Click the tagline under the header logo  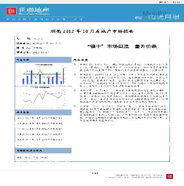pos(44,19)
